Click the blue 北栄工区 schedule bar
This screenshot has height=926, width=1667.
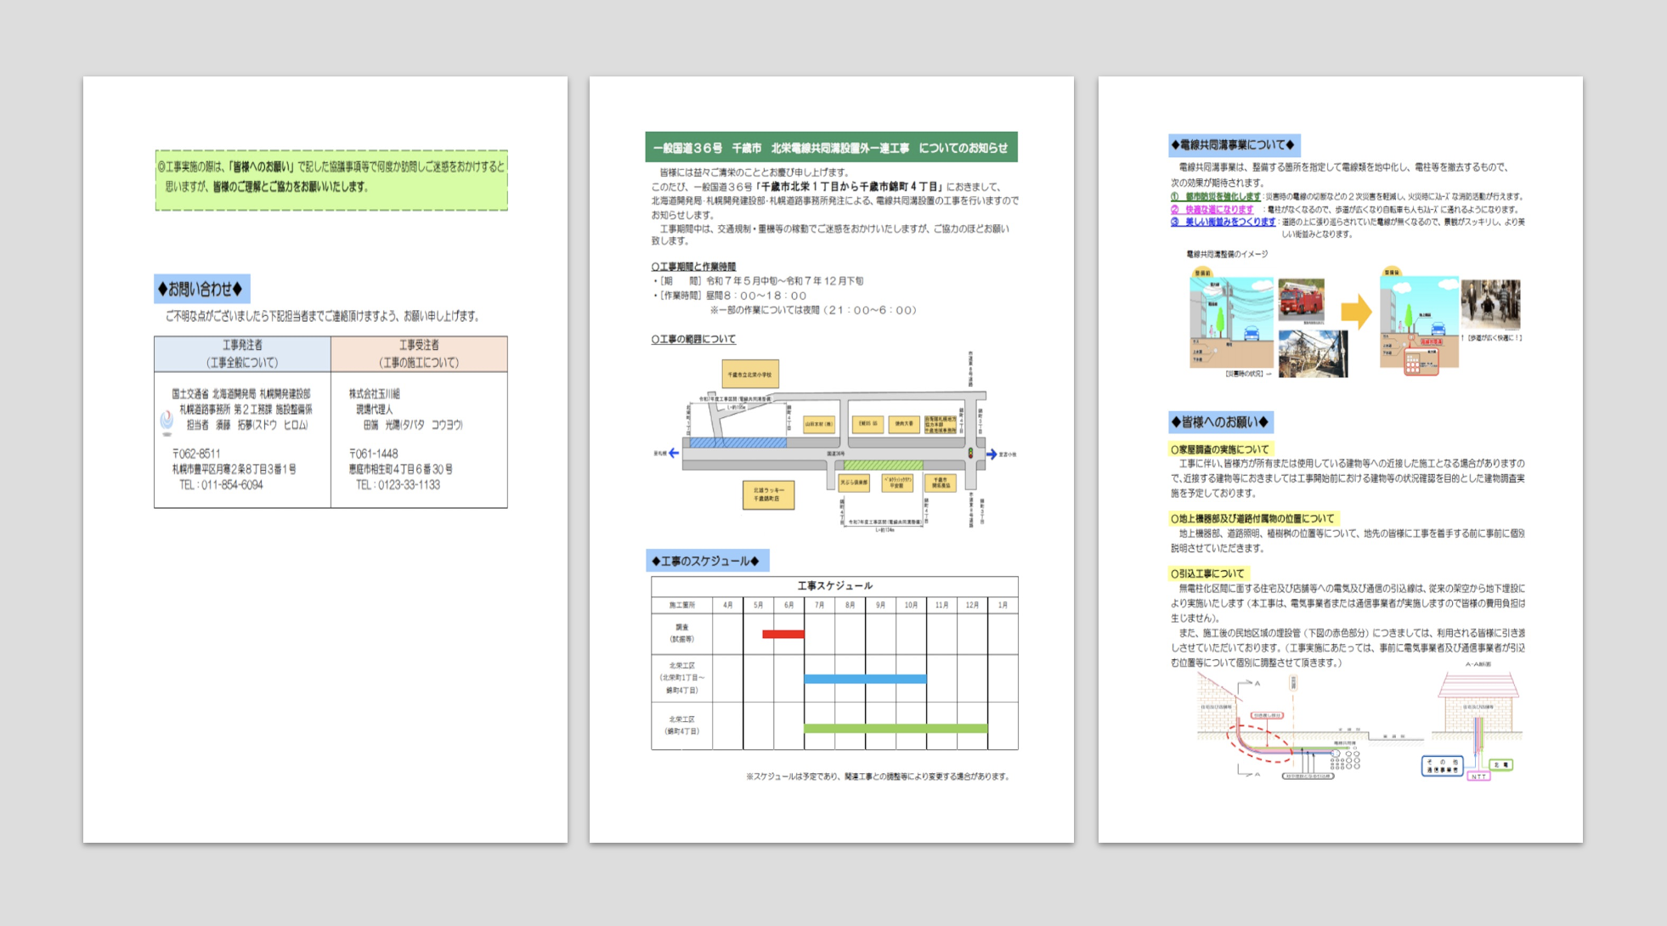pos(865,679)
